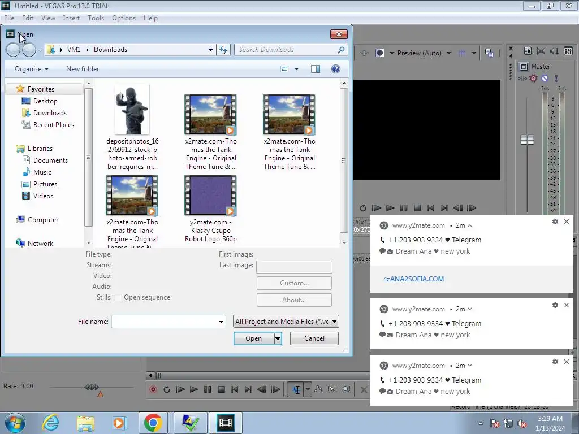
Task: Open the Overlays grid dropdown arrow
Action: point(474,53)
